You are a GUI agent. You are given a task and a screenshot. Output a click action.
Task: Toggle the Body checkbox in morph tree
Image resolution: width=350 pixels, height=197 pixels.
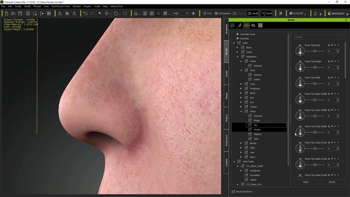coord(243,48)
